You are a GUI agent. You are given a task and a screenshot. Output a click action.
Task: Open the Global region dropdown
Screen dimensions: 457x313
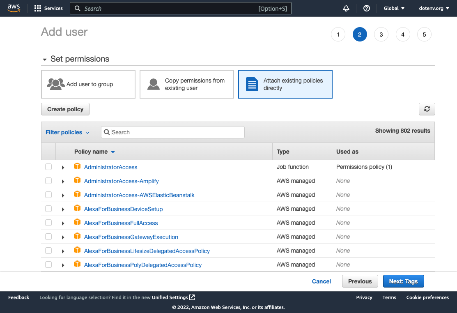[393, 8]
